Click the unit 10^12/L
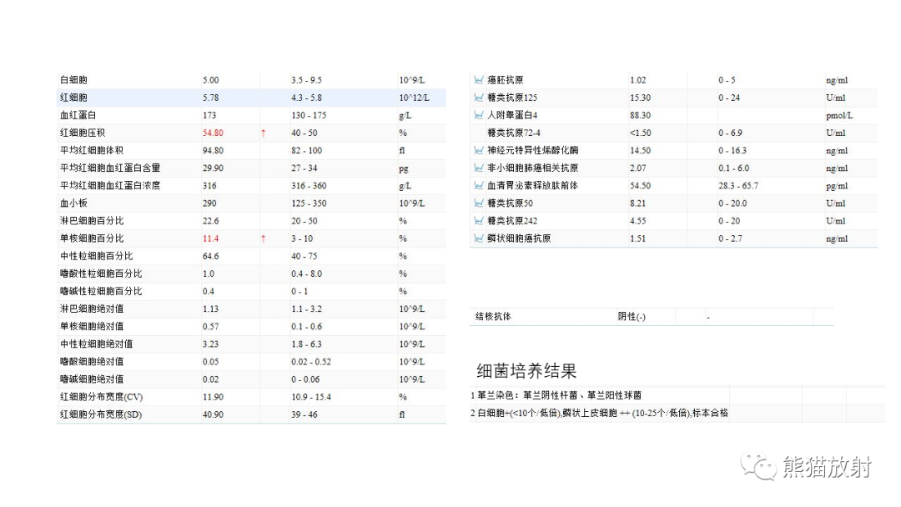Screen dimensions: 901x507 coord(415,98)
